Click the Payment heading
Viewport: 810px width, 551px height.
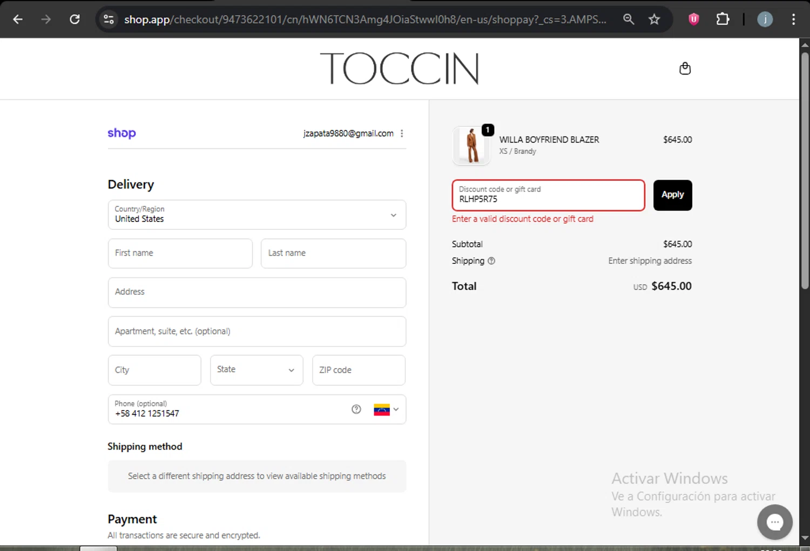[132, 519]
